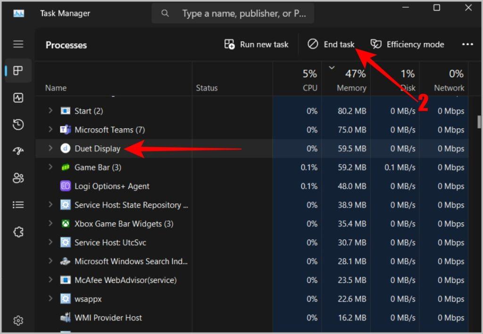Expand the wsappx process row
The height and width of the screenshot is (334, 483).
[x=50, y=298]
